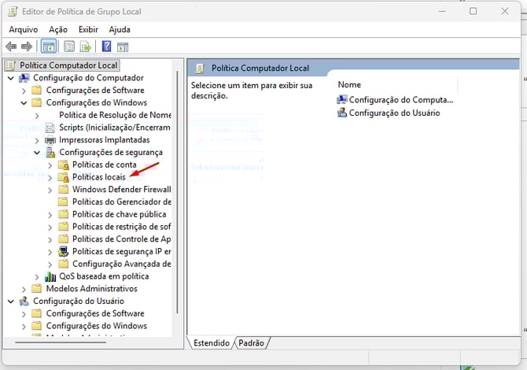Select Windows Defender Firewall tree item
The width and height of the screenshot is (527, 370).
coord(121,189)
